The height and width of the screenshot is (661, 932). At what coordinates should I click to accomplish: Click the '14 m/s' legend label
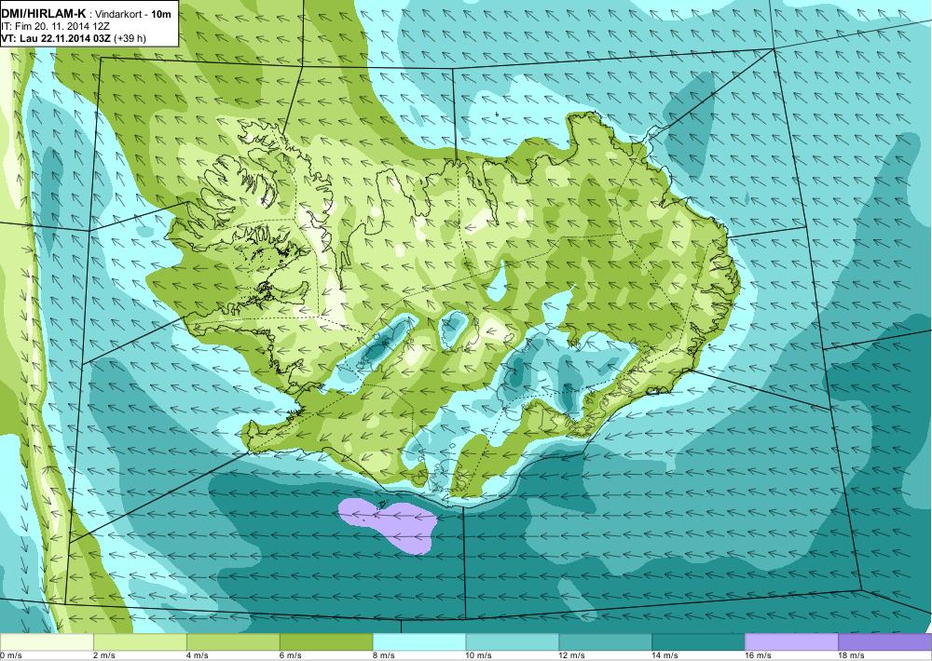665,655
